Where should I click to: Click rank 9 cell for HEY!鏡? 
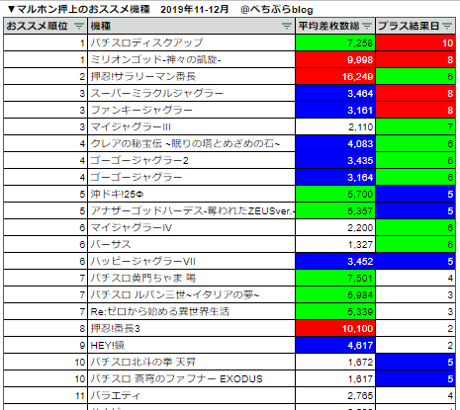46,345
